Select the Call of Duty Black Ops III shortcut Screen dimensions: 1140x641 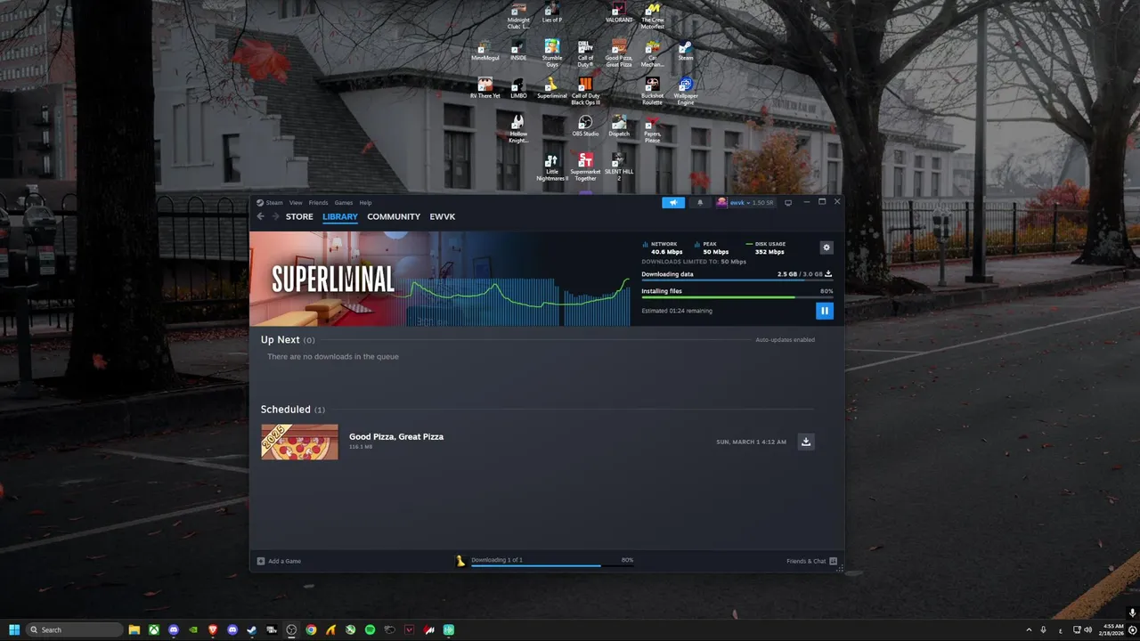pyautogui.click(x=585, y=91)
